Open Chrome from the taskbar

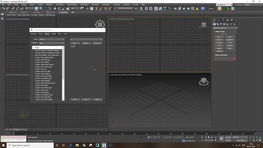84,145
